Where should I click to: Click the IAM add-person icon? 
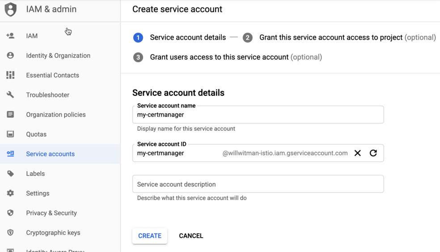point(10,36)
